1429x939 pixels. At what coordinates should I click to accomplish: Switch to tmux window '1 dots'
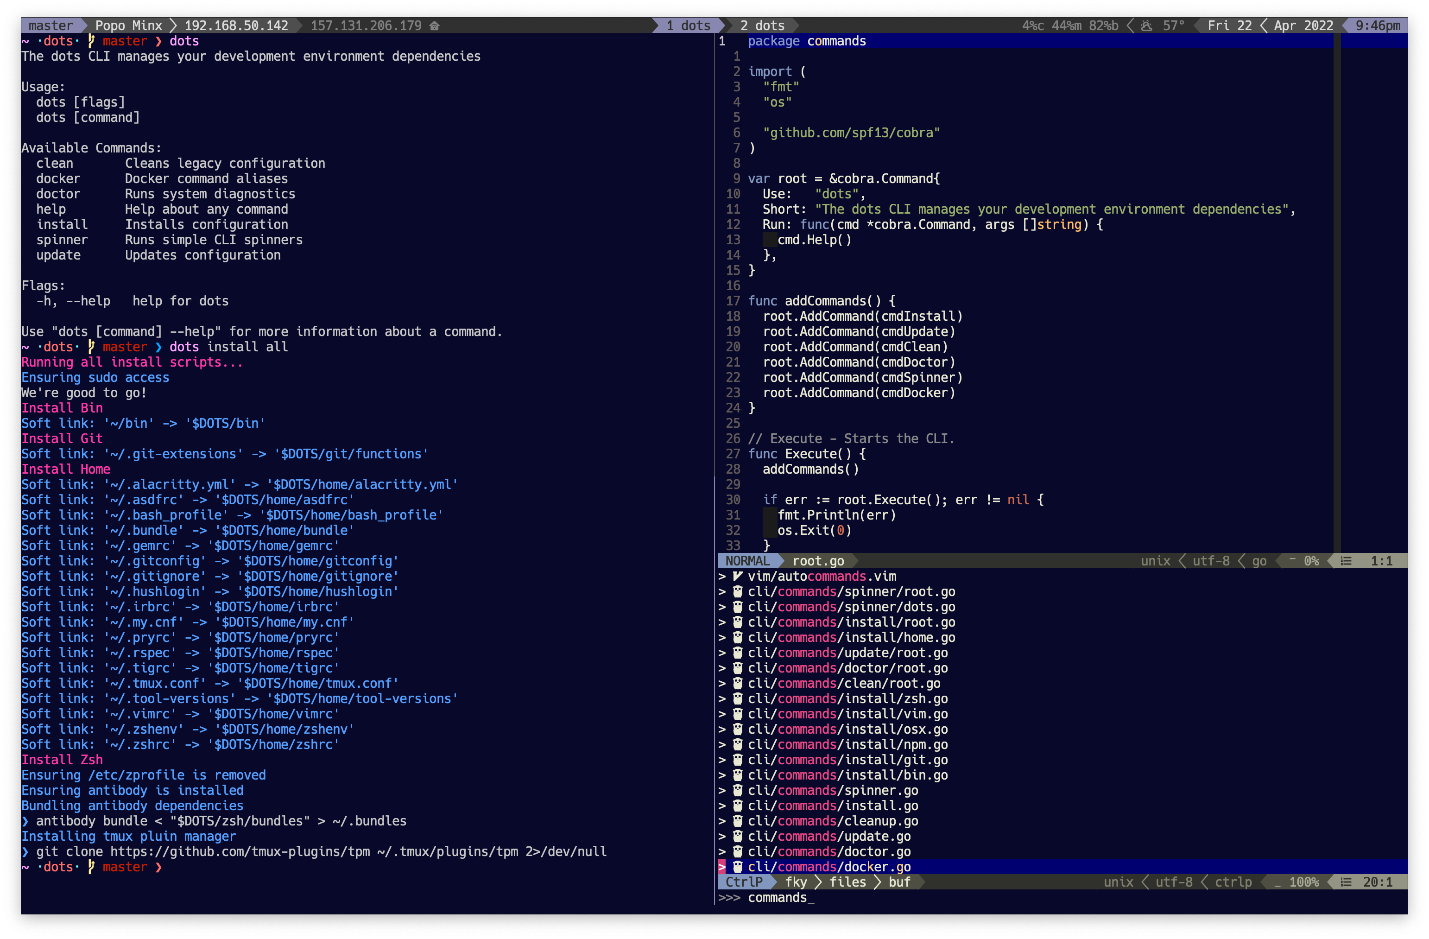[688, 25]
